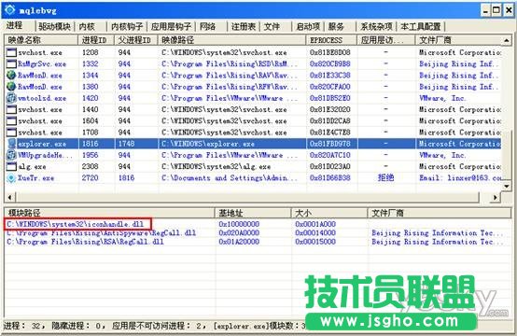Click the svchost.exe icon in PID 1208 row
Viewport: 517px width, 336px height.
[11, 52]
